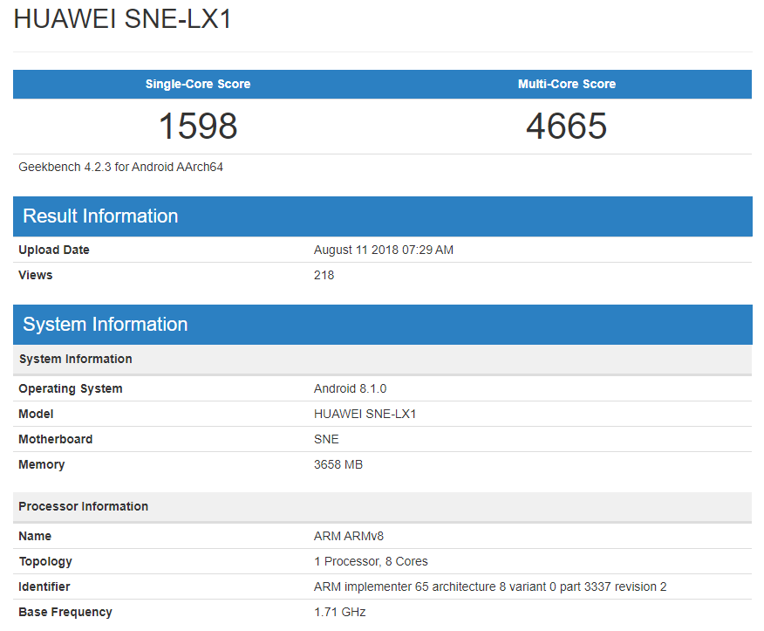This screenshot has height=631, width=764.
Task: Click the System Information blue section banner
Action: point(383,325)
